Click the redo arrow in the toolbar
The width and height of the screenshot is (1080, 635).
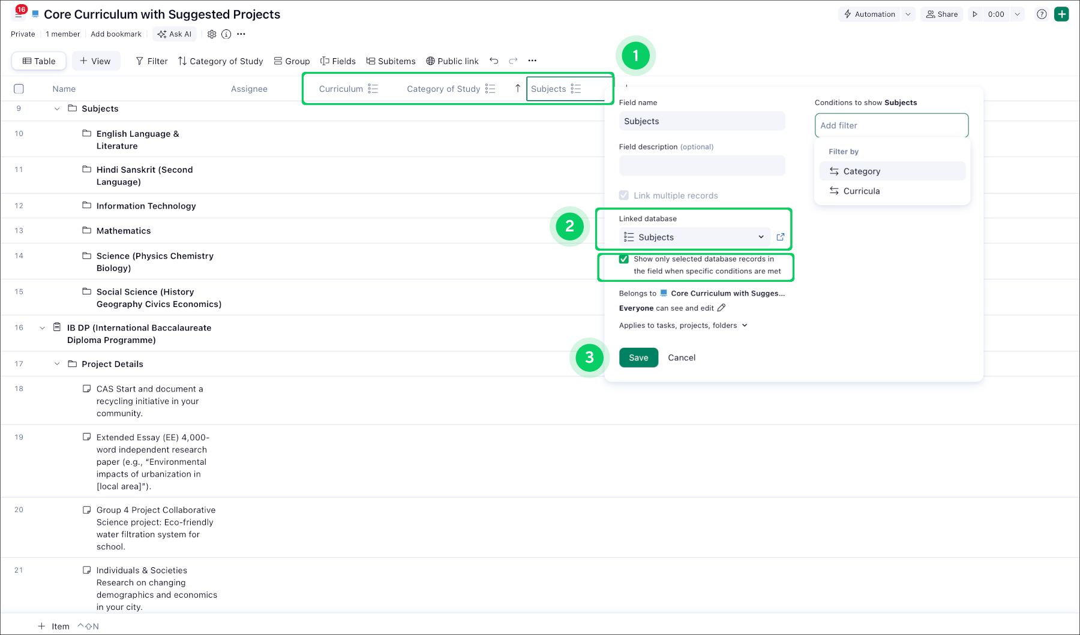pos(513,61)
